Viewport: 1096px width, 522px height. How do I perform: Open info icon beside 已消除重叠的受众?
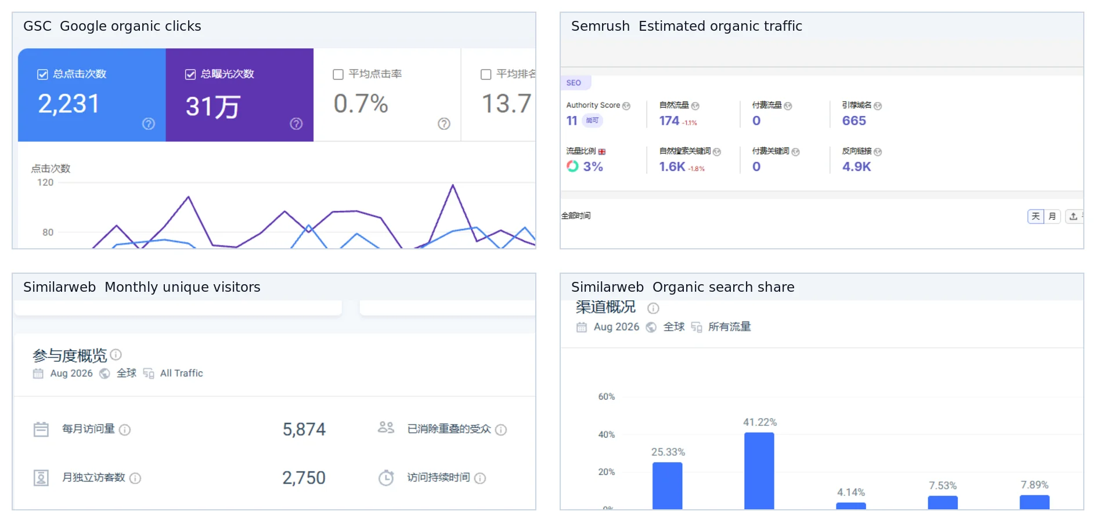pos(501,430)
